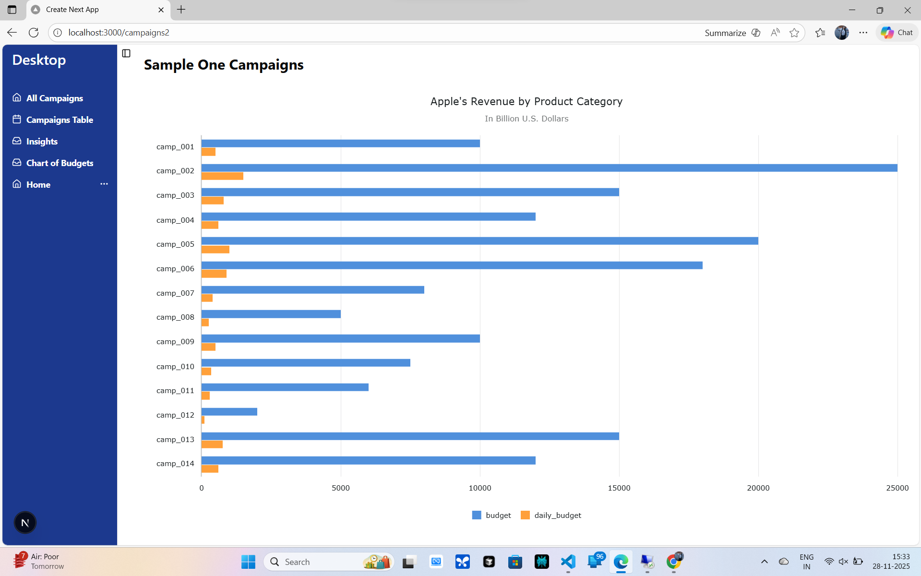Open the Copilot Chat button
921x576 pixels.
pos(897,33)
